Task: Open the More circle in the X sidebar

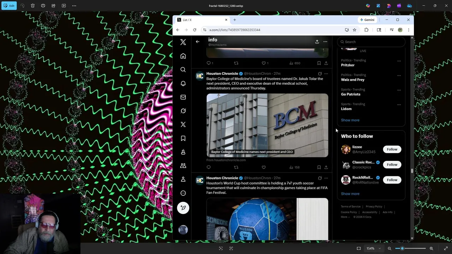Action: pos(183,193)
